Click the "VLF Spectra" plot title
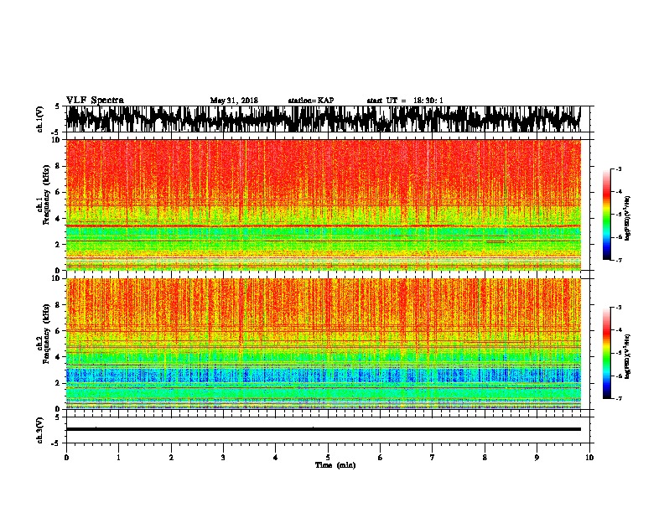 [x=95, y=101]
